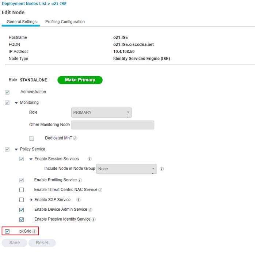Click the Reset button
Screen dimensions: 255x255
[x=42, y=243]
